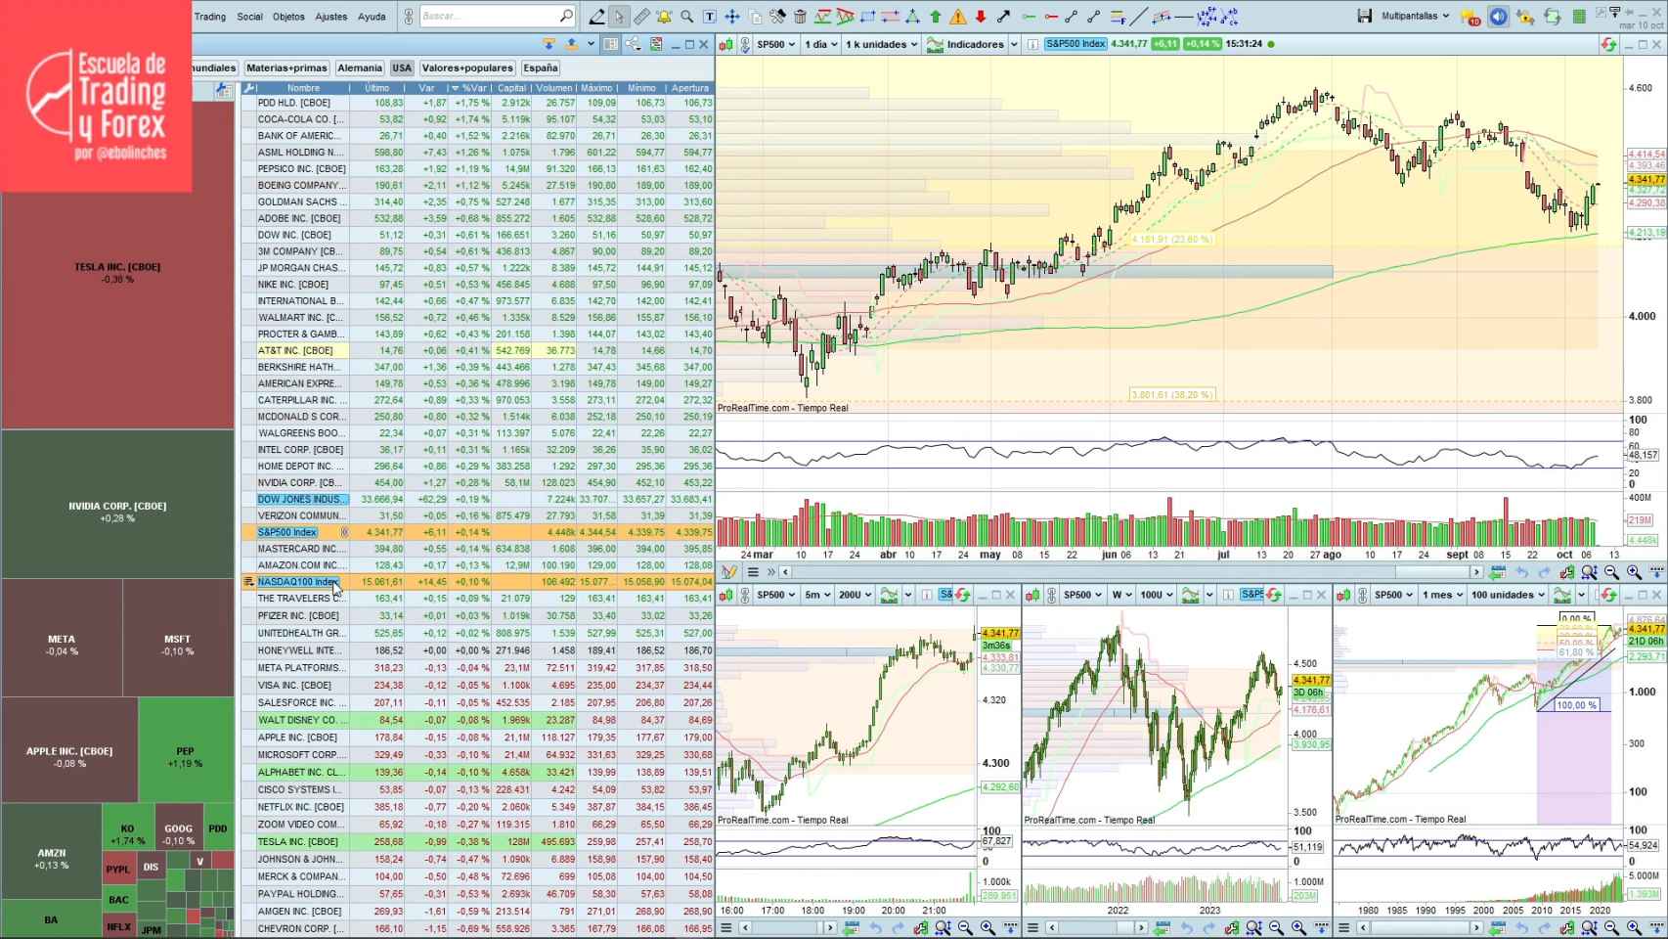Image resolution: width=1668 pixels, height=939 pixels.
Task: Open the Objetos menu
Action: [x=288, y=17]
